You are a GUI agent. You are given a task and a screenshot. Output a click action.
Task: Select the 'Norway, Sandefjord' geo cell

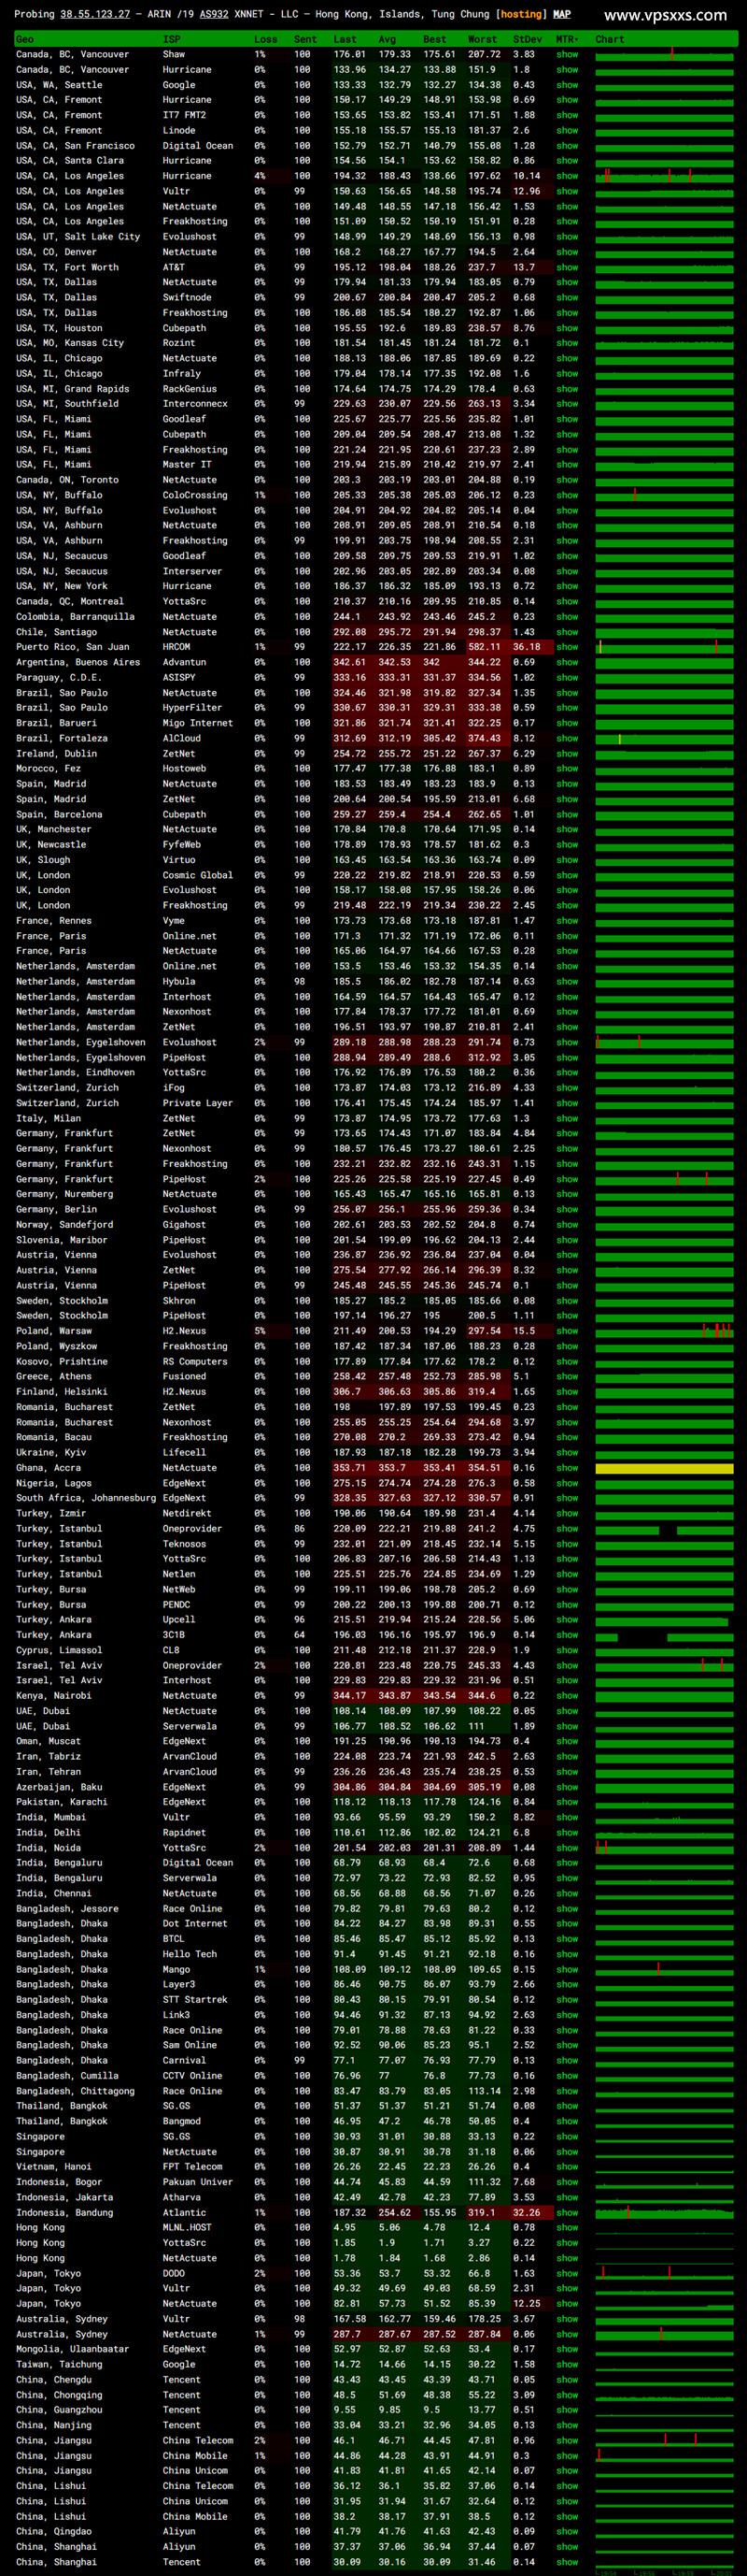(x=63, y=1225)
